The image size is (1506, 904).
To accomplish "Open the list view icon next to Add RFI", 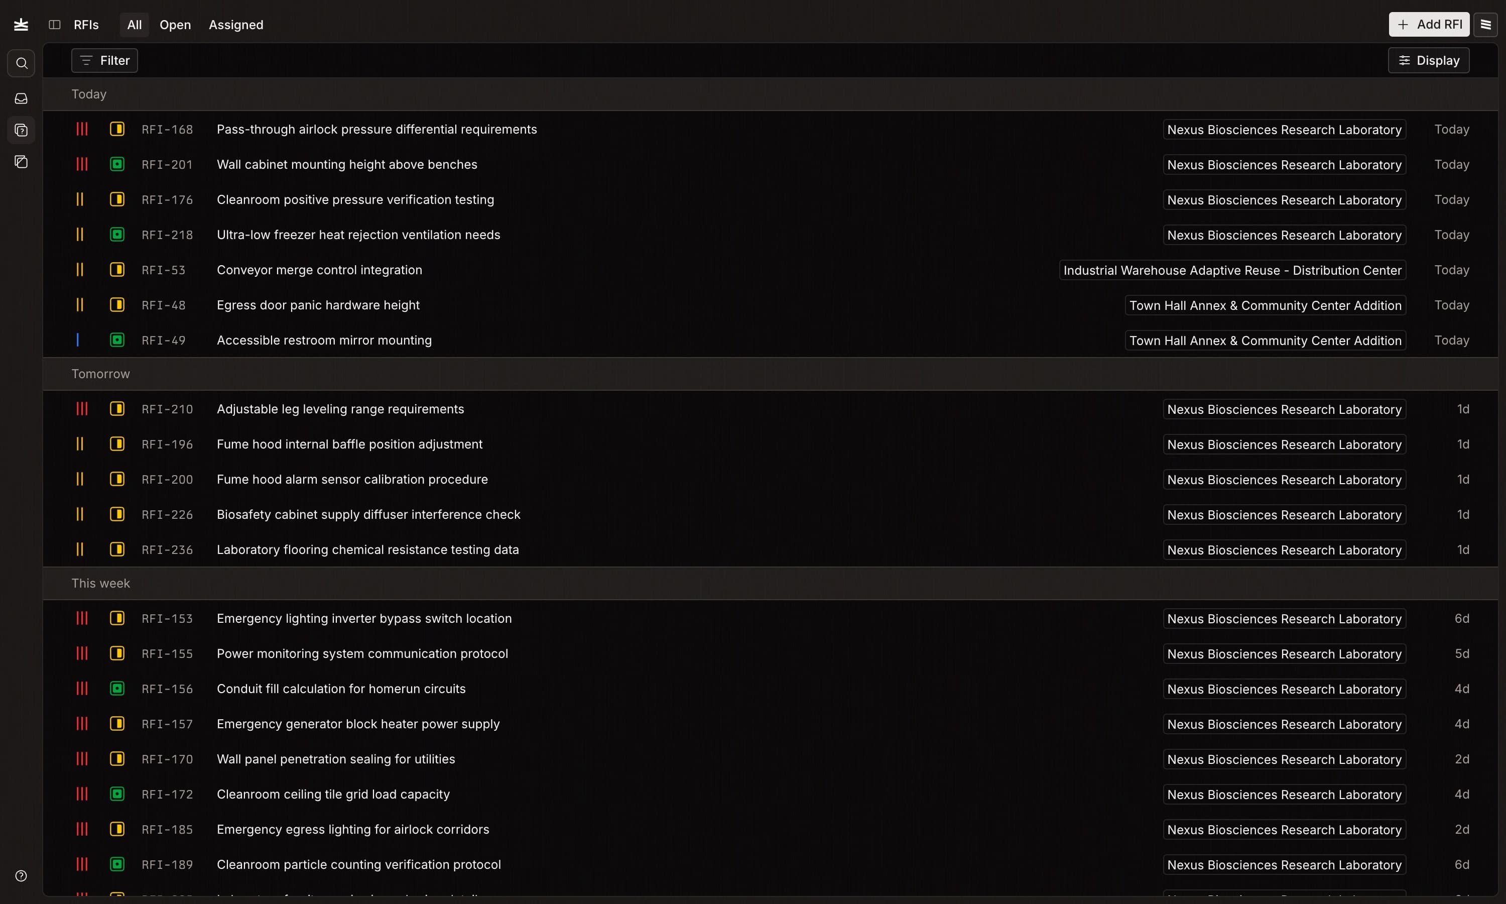I will 1486,25.
